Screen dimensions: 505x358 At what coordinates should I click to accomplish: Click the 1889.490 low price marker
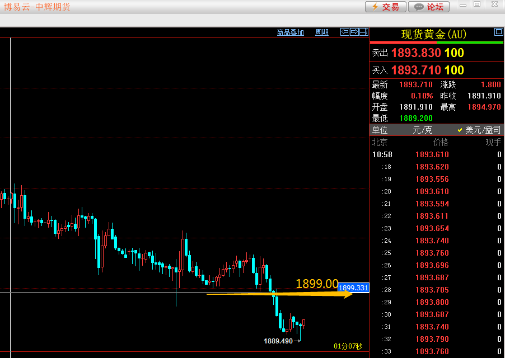point(278,341)
